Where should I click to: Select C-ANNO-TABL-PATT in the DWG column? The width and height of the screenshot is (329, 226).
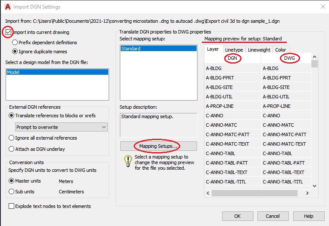pyautogui.click(x=286, y=163)
